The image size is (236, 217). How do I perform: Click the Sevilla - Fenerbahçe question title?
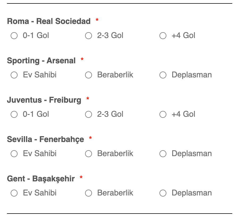45,139
